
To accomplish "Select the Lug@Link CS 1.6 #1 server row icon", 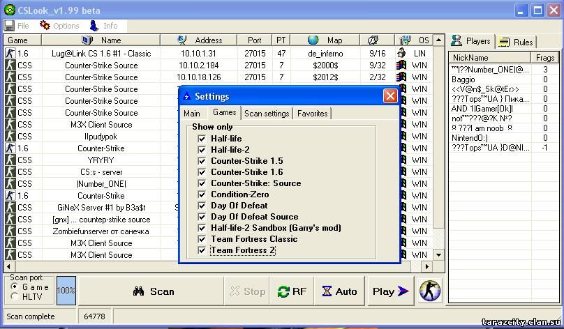I will 10,53.
